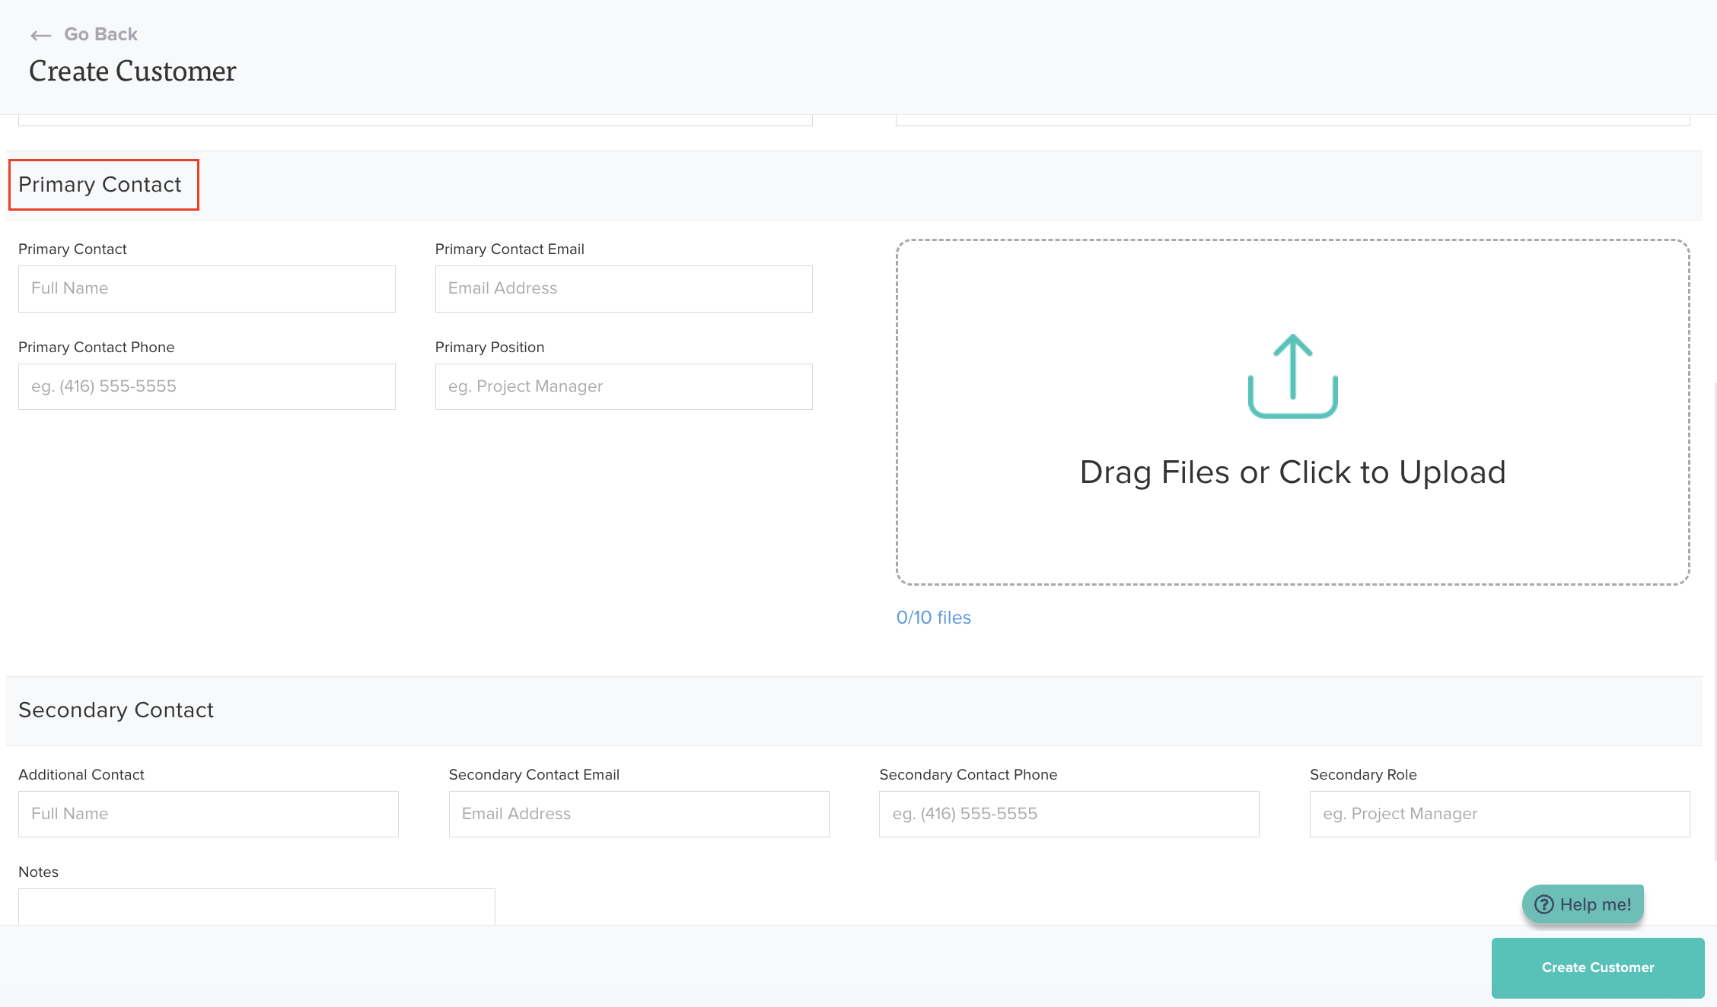The height and width of the screenshot is (1007, 1717).
Task: Select the Secondary Contact Phone field
Action: 1069,815
